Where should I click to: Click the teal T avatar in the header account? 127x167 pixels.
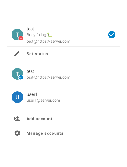click(17, 35)
